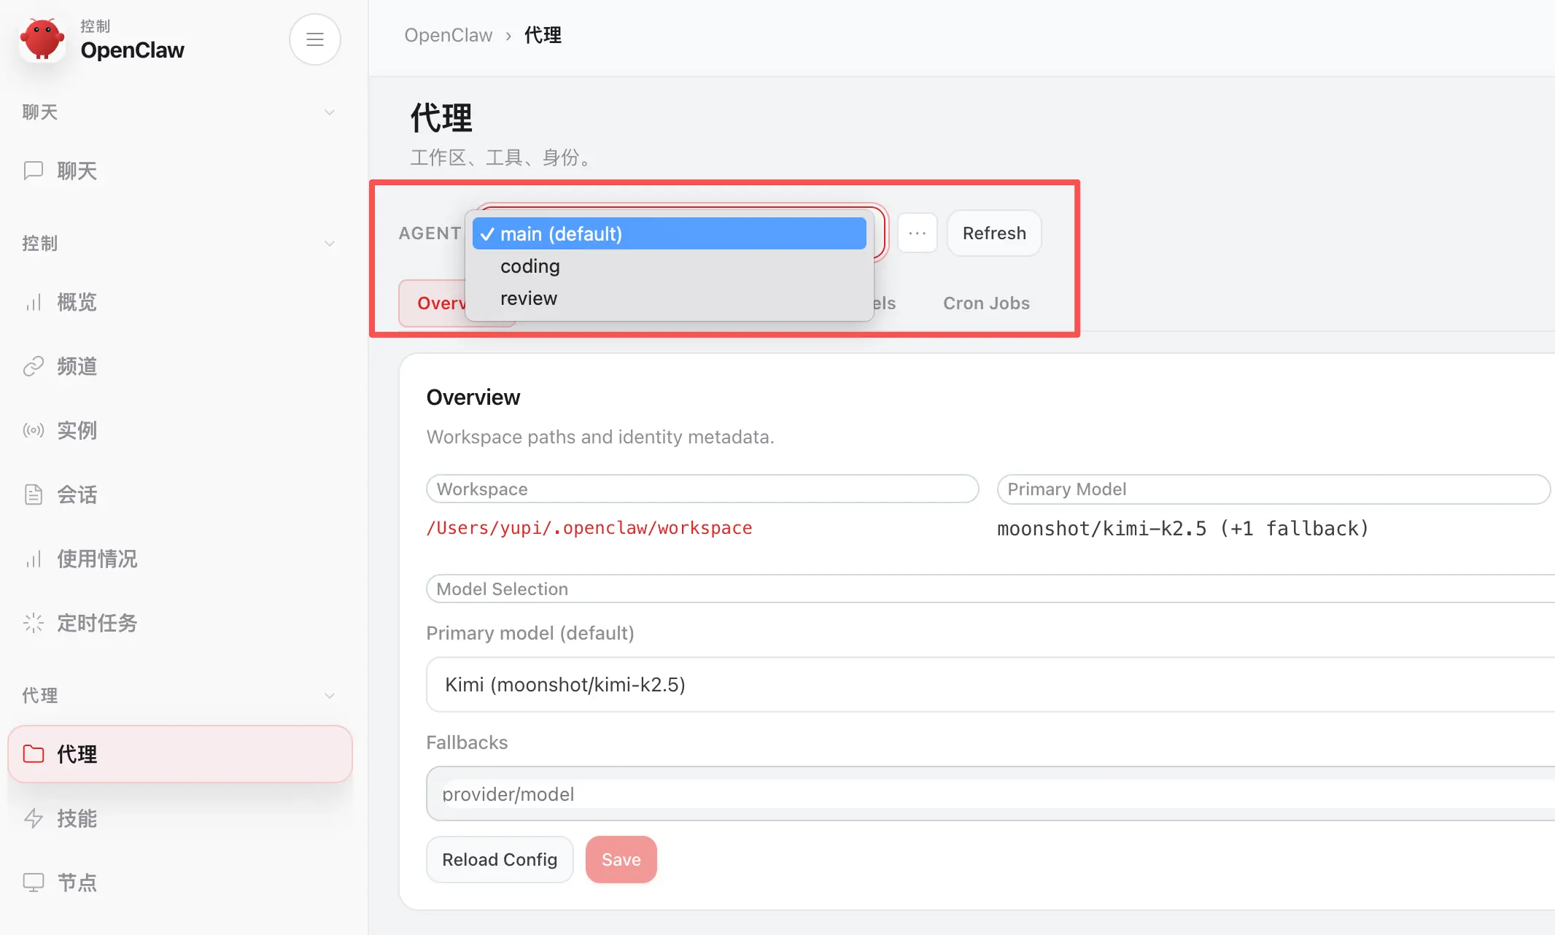Open 频道 channels link icon item

pos(76,366)
